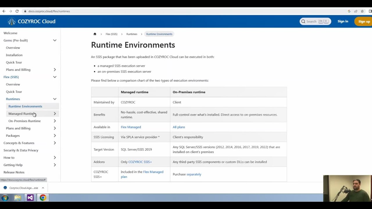Click the Flex Managed link in the table

[x=131, y=127]
